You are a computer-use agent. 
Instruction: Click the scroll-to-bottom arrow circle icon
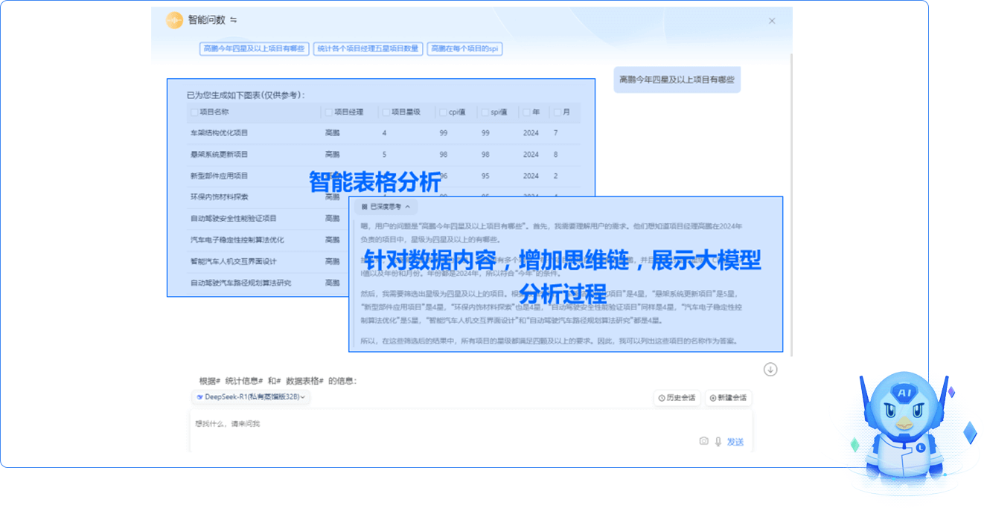(x=770, y=370)
